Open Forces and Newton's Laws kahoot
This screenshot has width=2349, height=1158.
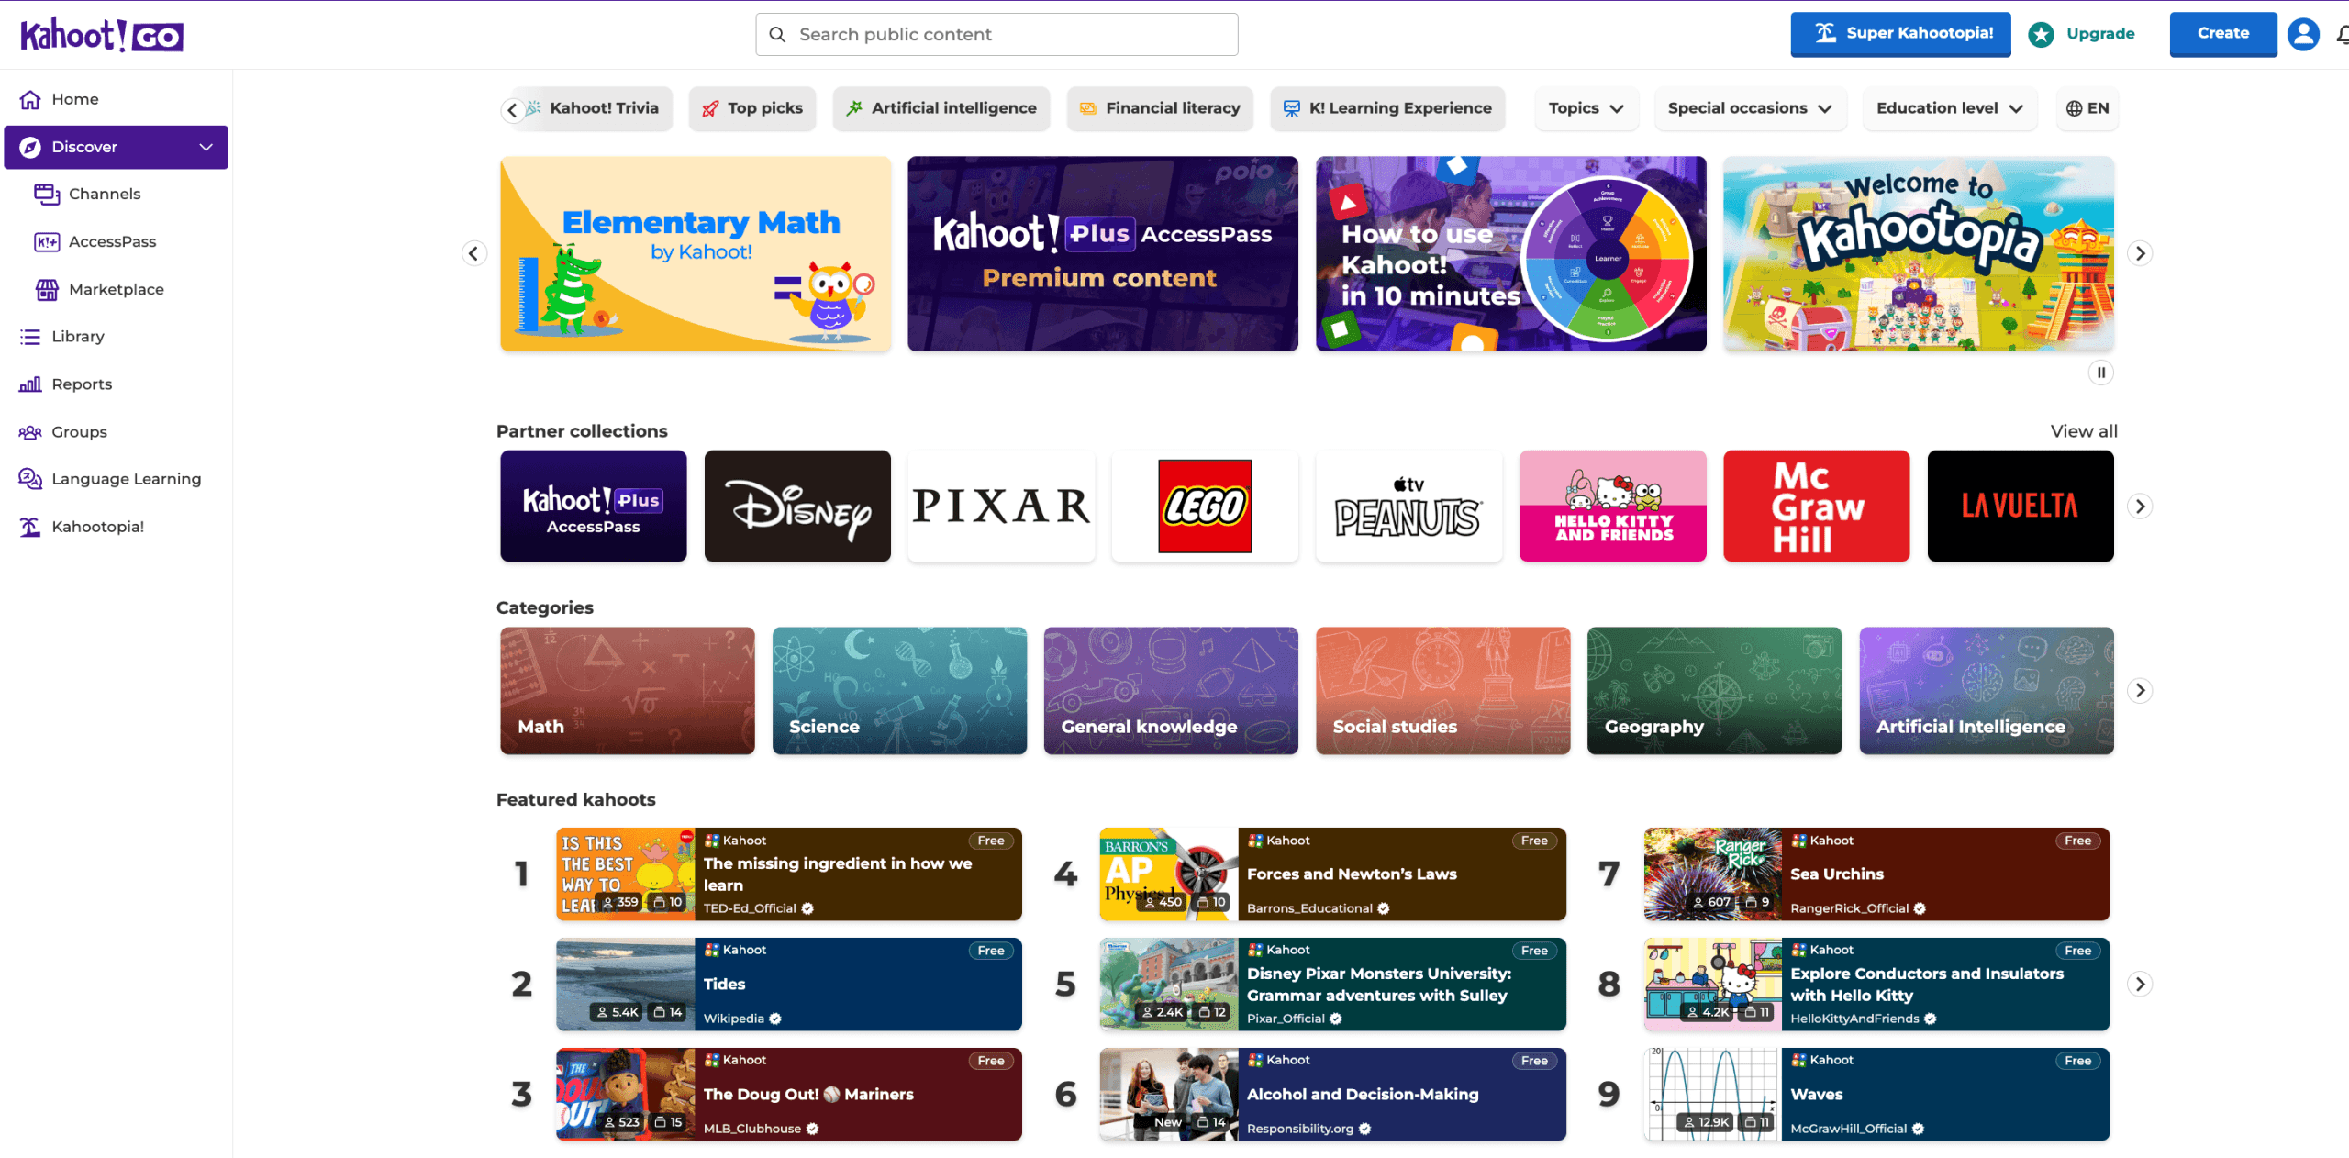click(1332, 874)
